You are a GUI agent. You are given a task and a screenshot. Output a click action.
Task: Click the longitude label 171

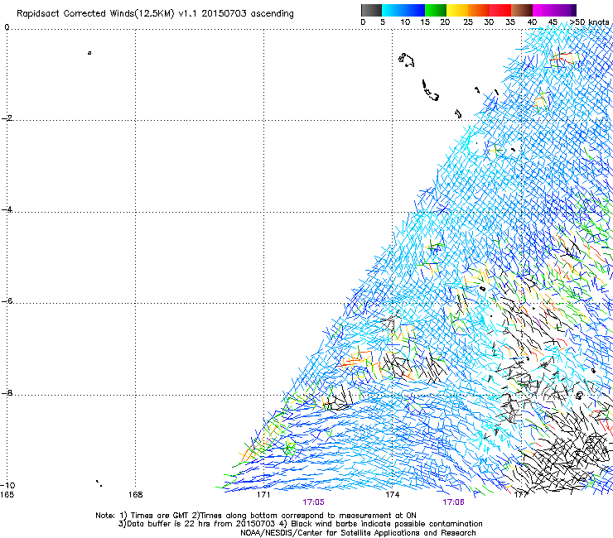[x=263, y=495]
